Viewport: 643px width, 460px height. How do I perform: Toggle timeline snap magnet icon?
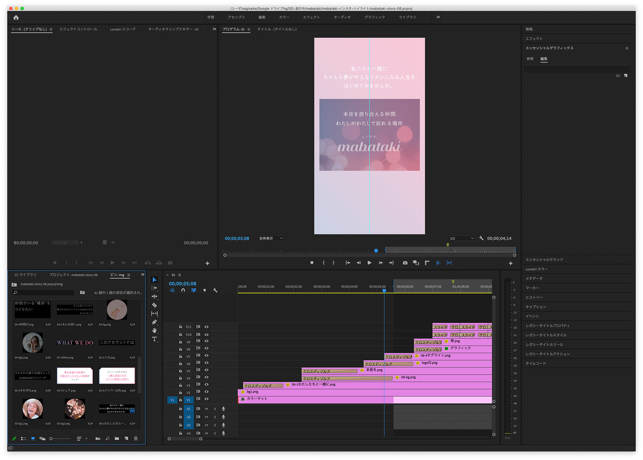183,290
